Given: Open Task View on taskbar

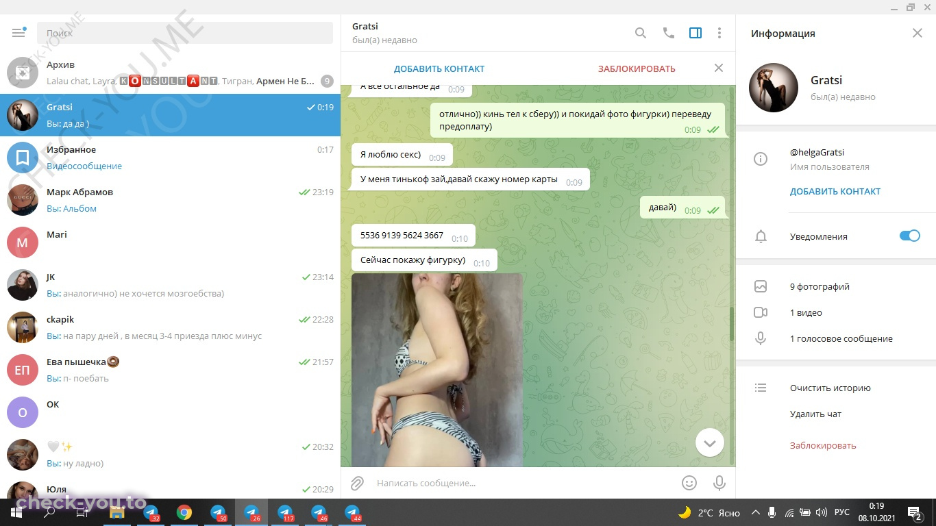Looking at the screenshot, I should [x=82, y=512].
